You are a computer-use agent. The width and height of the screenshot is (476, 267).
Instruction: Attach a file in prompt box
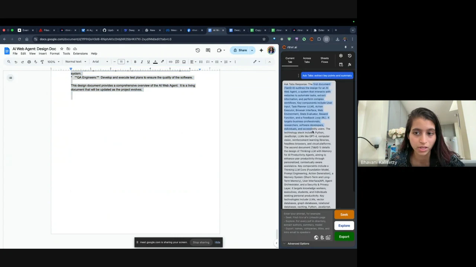click(x=322, y=238)
